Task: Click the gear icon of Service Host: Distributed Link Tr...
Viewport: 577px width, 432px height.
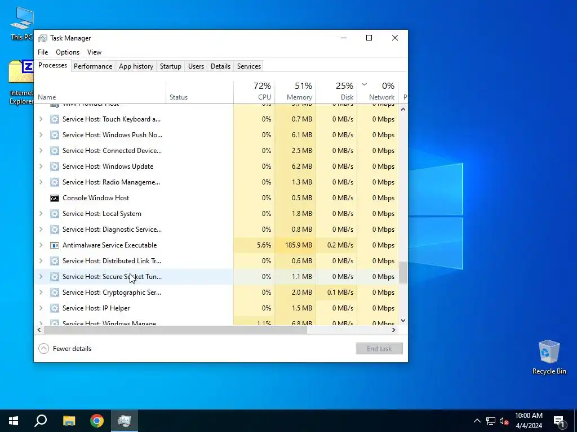Action: 55,261
